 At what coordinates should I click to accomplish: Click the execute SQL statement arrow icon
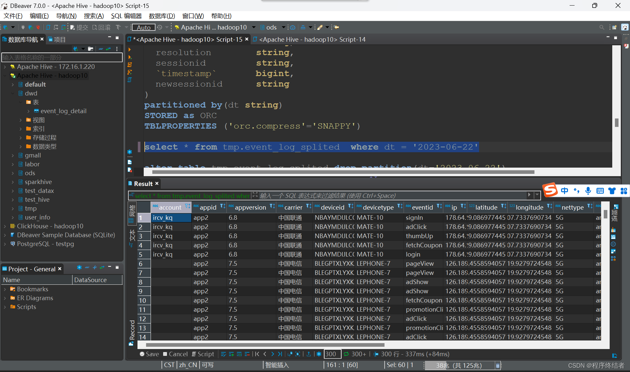(x=130, y=50)
